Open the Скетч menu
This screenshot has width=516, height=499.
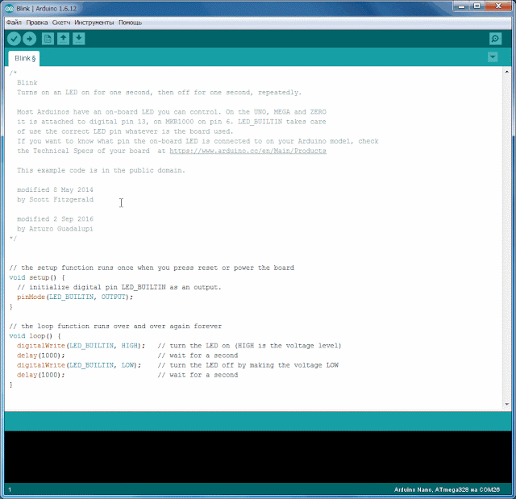click(61, 23)
